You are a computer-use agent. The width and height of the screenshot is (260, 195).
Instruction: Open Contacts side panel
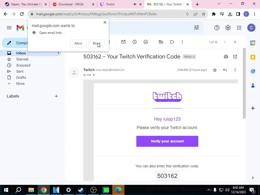253,86
